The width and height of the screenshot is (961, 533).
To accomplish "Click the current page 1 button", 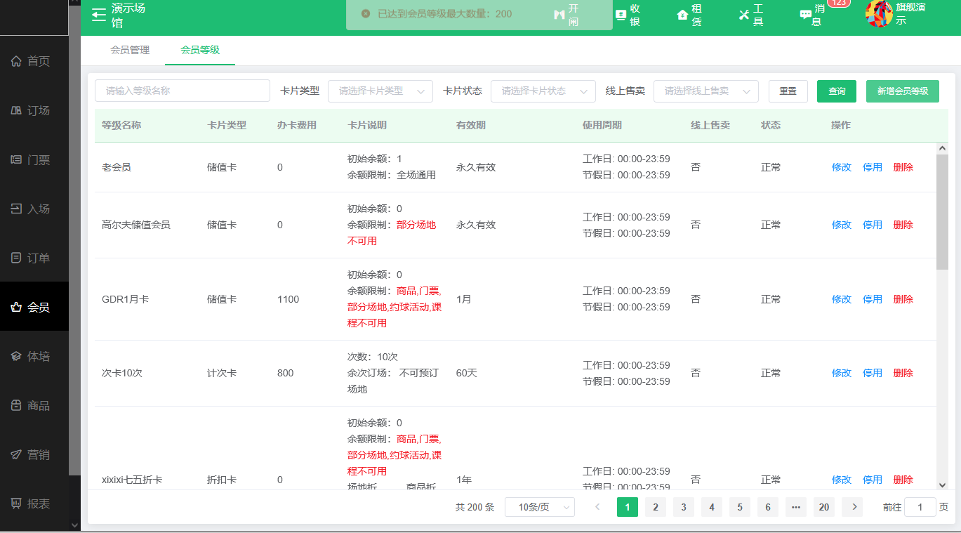I will (628, 507).
